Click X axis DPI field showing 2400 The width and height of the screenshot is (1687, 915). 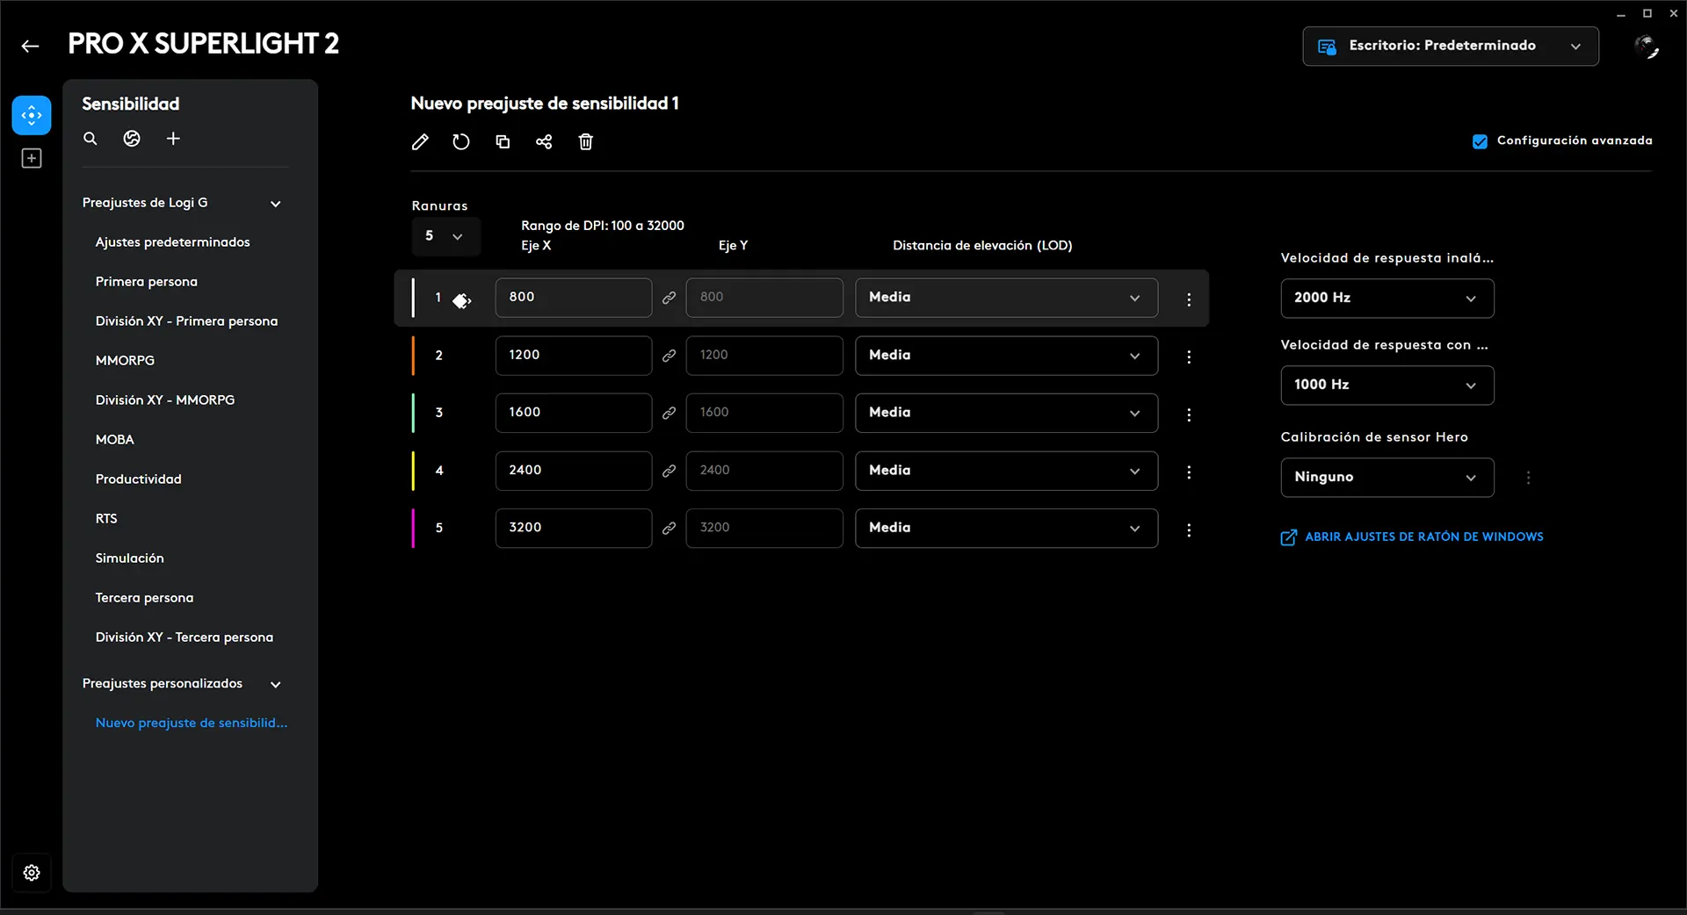[574, 471]
